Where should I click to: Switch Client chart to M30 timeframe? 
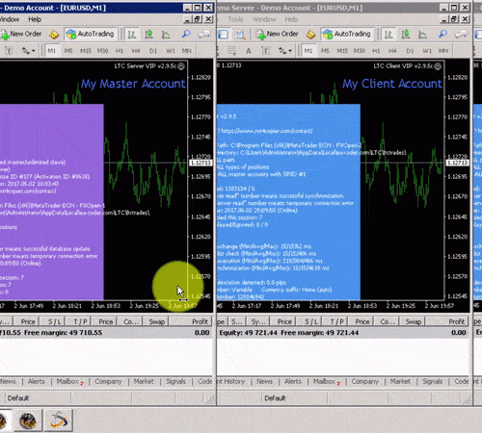(360, 51)
